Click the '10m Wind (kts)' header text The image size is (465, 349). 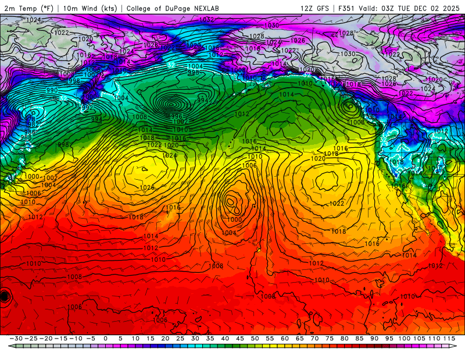[x=90, y=8]
